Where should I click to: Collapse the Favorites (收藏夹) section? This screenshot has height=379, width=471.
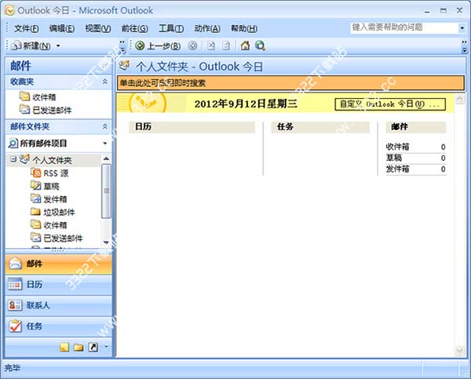pyautogui.click(x=105, y=82)
